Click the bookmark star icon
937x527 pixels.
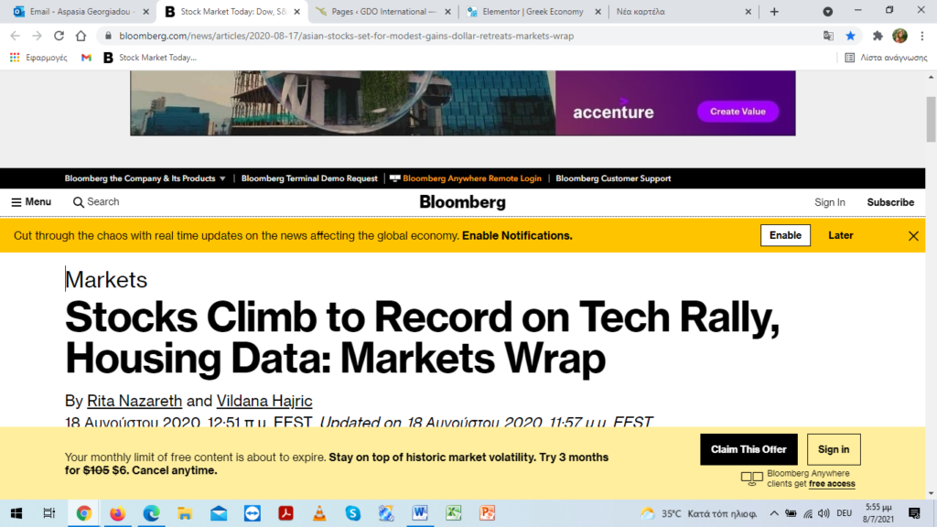[850, 36]
